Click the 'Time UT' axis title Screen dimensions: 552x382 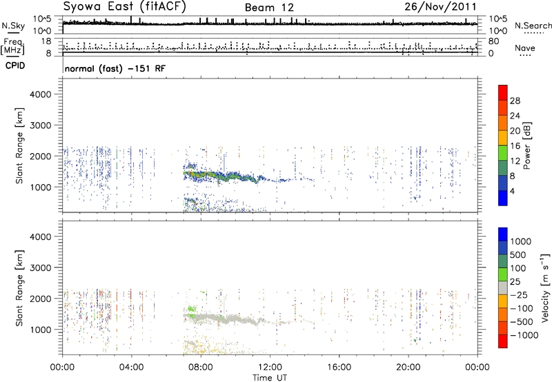[x=270, y=378]
